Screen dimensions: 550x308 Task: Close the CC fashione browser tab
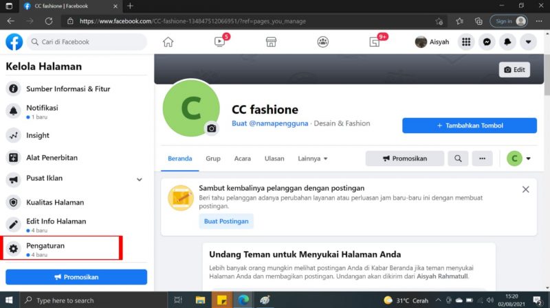[115, 6]
